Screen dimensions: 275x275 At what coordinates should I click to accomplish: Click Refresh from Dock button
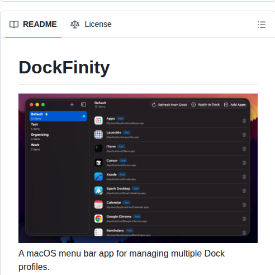(x=169, y=105)
